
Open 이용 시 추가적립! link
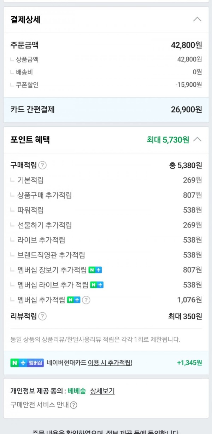[110, 363]
